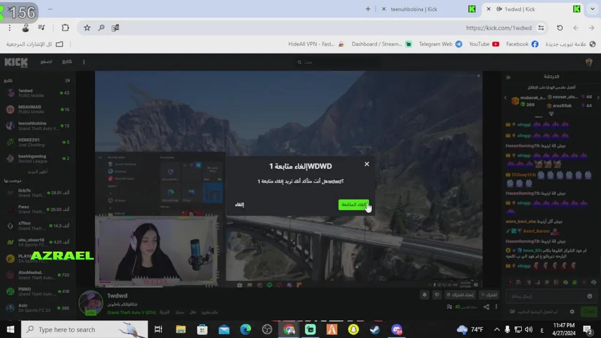
Task: Open recommended channel abu_abeer18
Action: [38, 242]
